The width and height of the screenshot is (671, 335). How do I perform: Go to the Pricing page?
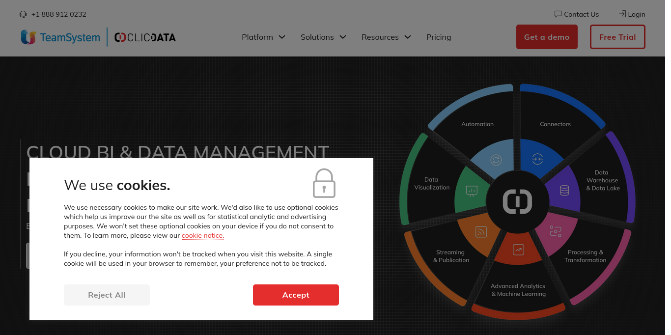439,37
